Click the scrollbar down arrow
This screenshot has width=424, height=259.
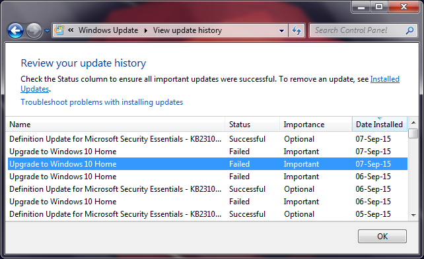(x=413, y=215)
